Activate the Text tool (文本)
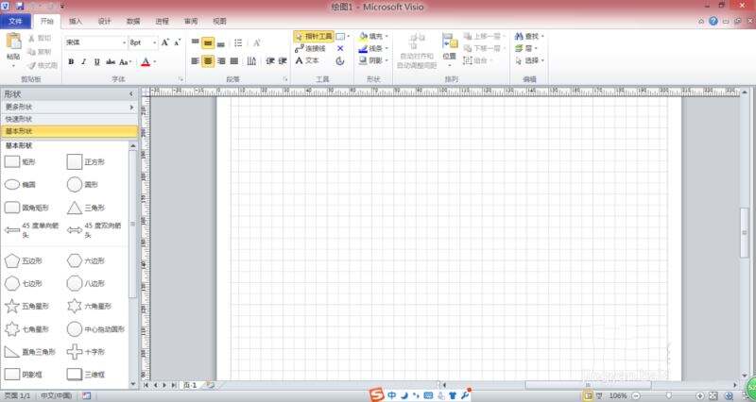756x402 pixels. tap(306, 60)
